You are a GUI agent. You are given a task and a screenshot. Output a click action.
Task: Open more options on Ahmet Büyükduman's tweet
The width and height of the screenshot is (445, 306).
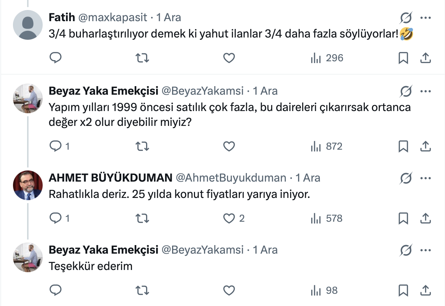pos(425,178)
